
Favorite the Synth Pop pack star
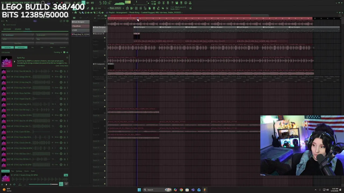[67, 58]
